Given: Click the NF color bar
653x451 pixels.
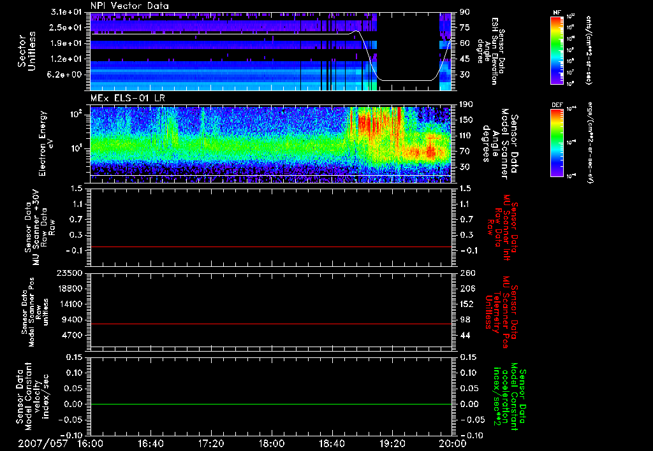Looking at the screenshot, I should 557,50.
